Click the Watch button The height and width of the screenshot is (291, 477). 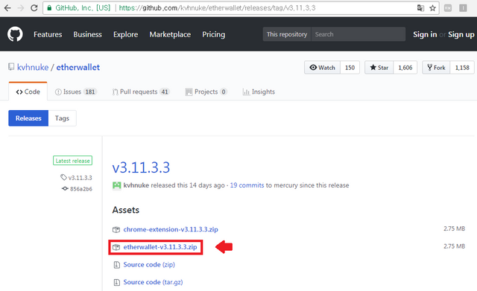pyautogui.click(x=323, y=68)
